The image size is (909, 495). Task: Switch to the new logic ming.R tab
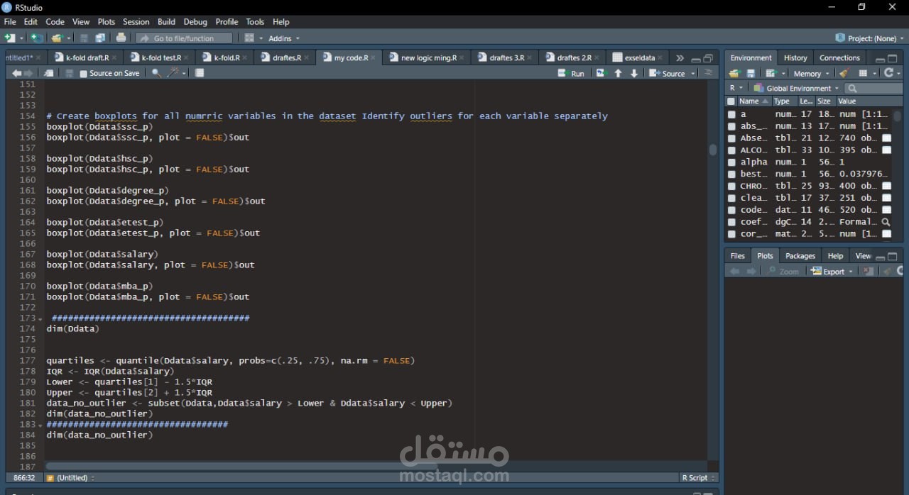[428, 58]
